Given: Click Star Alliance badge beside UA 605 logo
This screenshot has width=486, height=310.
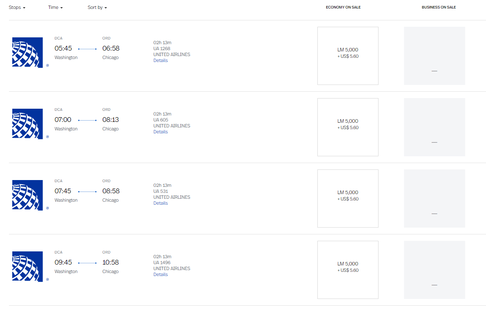Looking at the screenshot, I should click(x=48, y=137).
